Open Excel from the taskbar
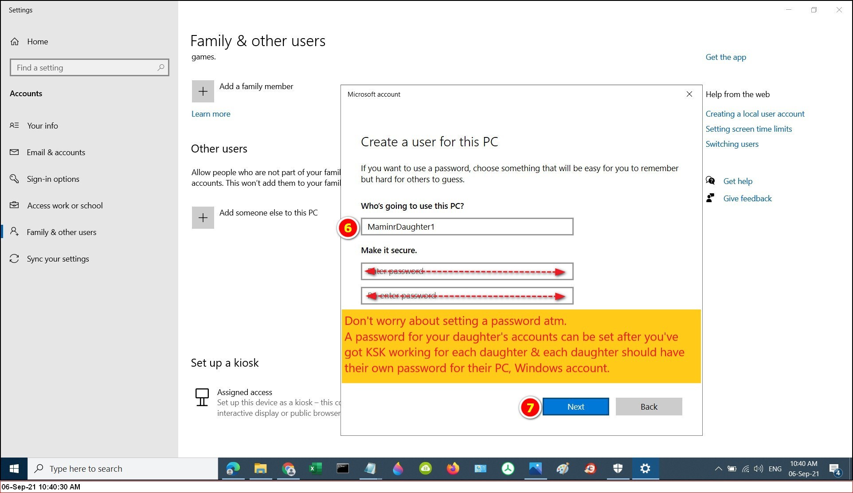853x493 pixels. 315,469
